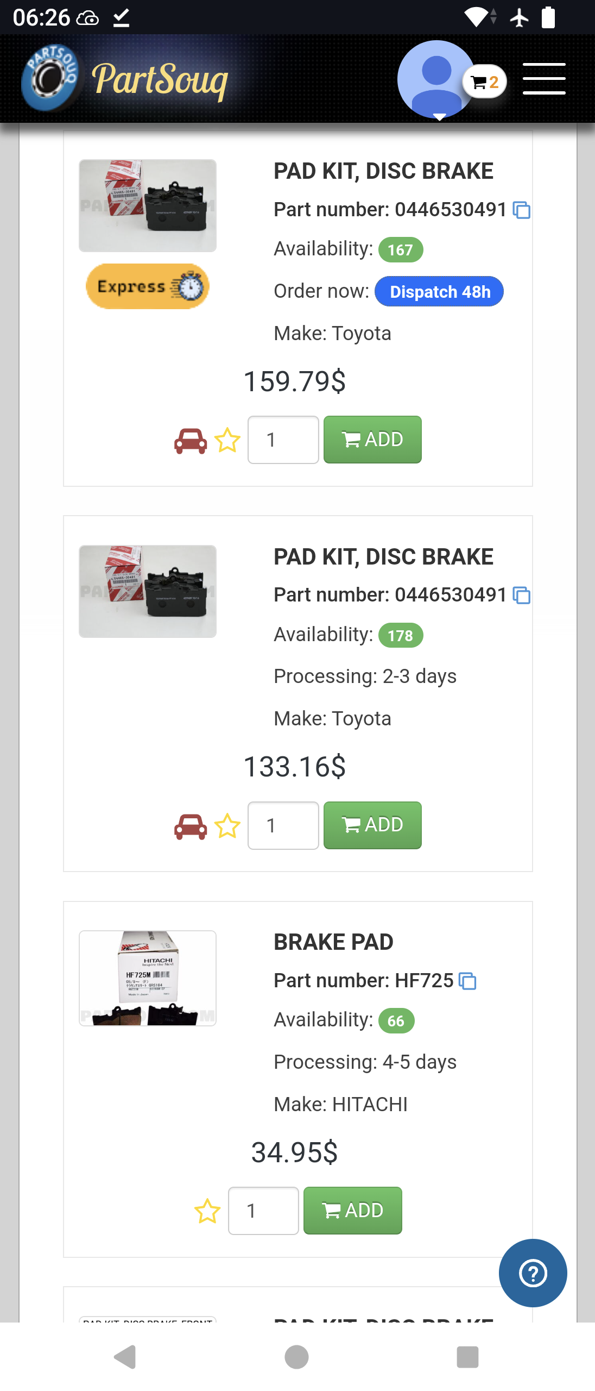
Task: Add the HITACHI brake pad to cart
Action: [x=352, y=1211]
